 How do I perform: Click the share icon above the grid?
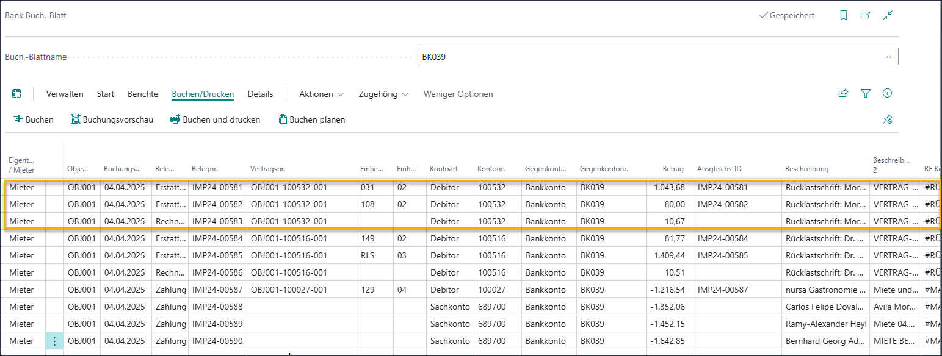843,93
